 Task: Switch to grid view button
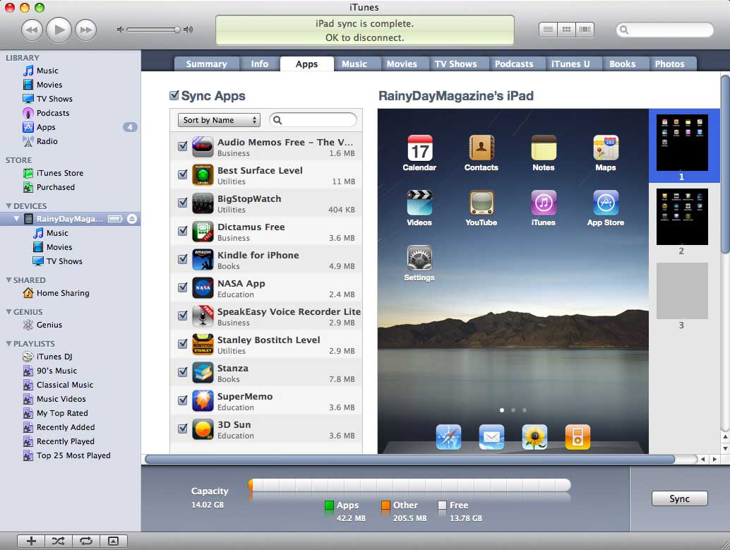[566, 30]
